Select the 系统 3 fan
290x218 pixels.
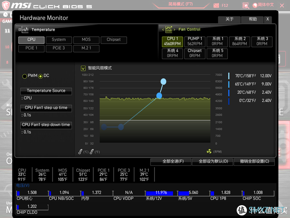(262, 41)
